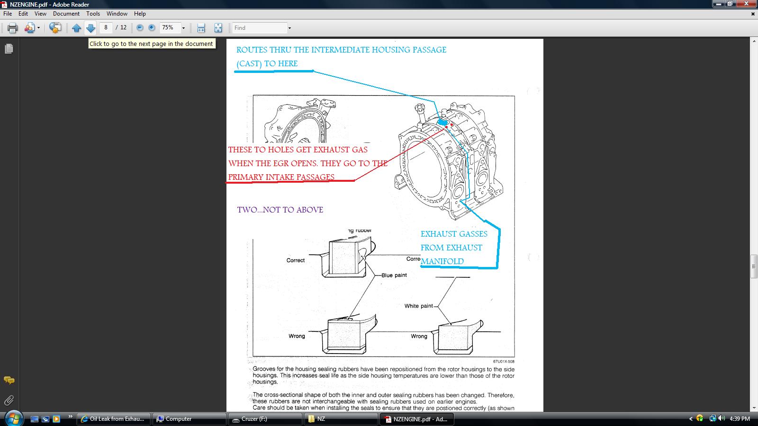
Task: Open the Attachments paperclip panel
Action: click(9, 400)
